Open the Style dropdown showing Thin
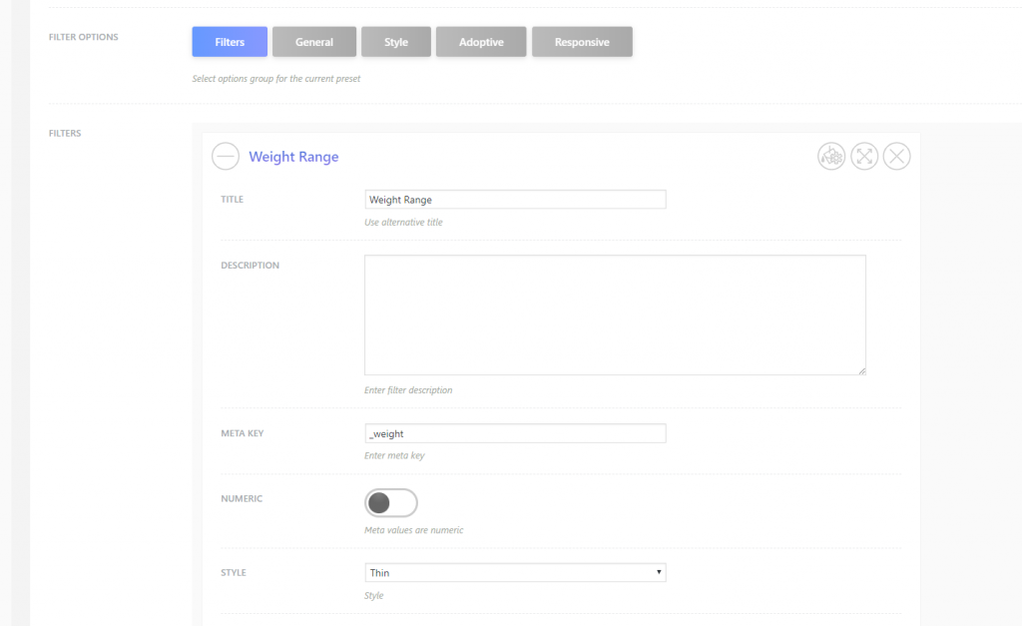 pyautogui.click(x=515, y=572)
